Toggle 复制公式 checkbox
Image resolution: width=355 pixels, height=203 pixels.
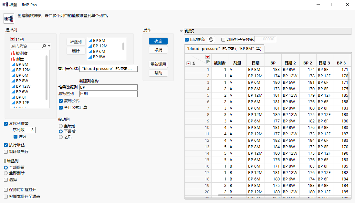click(61, 101)
